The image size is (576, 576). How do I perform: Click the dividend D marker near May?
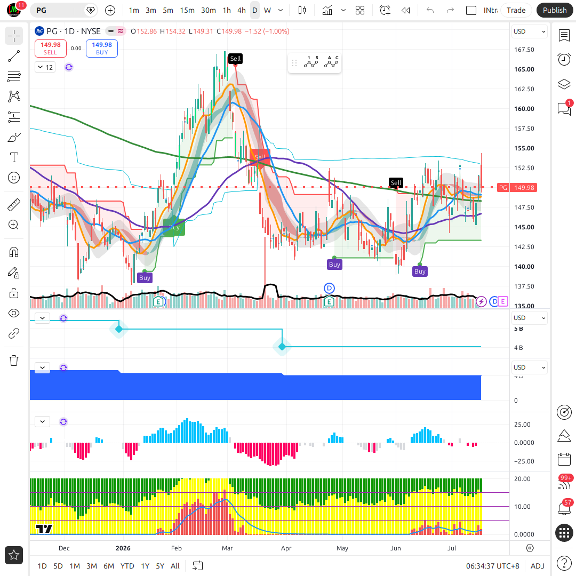click(329, 289)
